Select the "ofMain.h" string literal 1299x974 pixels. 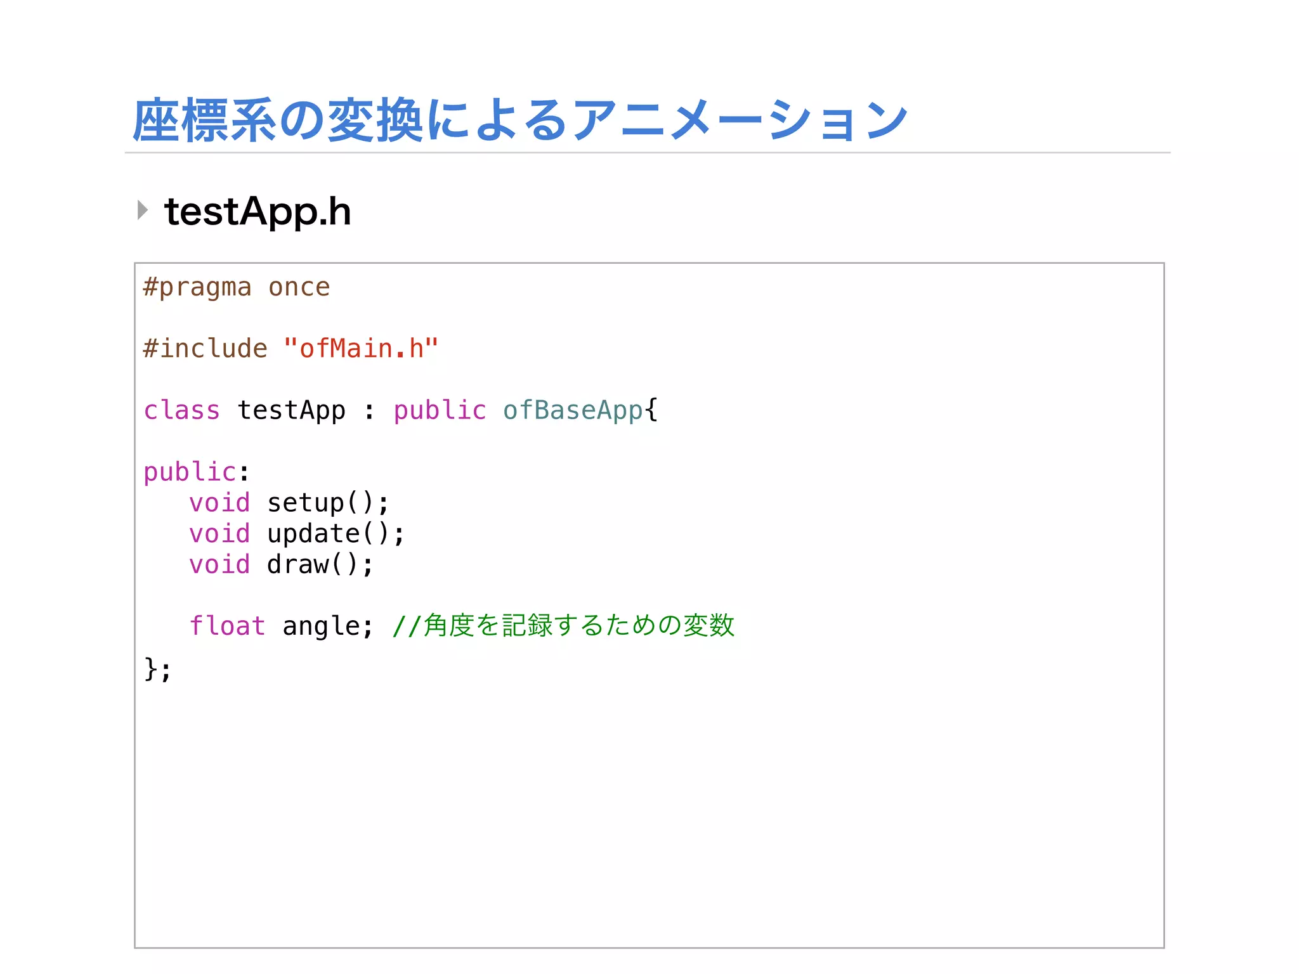361,349
